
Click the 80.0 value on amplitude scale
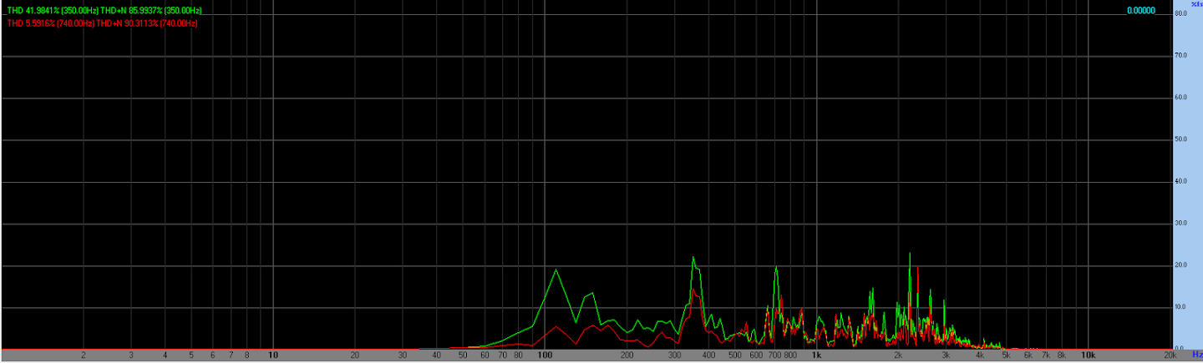(x=1181, y=14)
